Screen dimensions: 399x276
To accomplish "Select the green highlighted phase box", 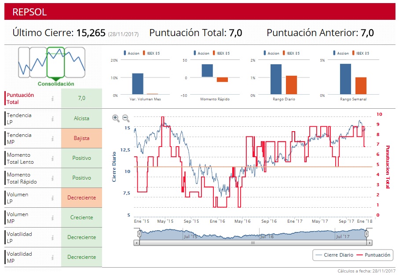I will tap(56, 63).
